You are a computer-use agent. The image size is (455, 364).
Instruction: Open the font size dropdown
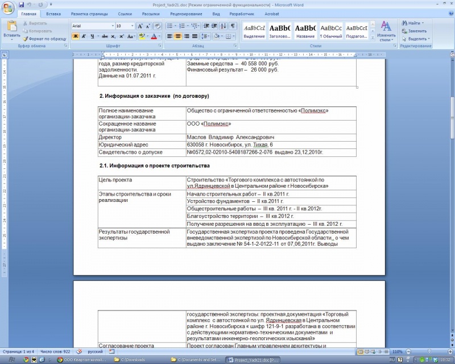click(x=133, y=26)
